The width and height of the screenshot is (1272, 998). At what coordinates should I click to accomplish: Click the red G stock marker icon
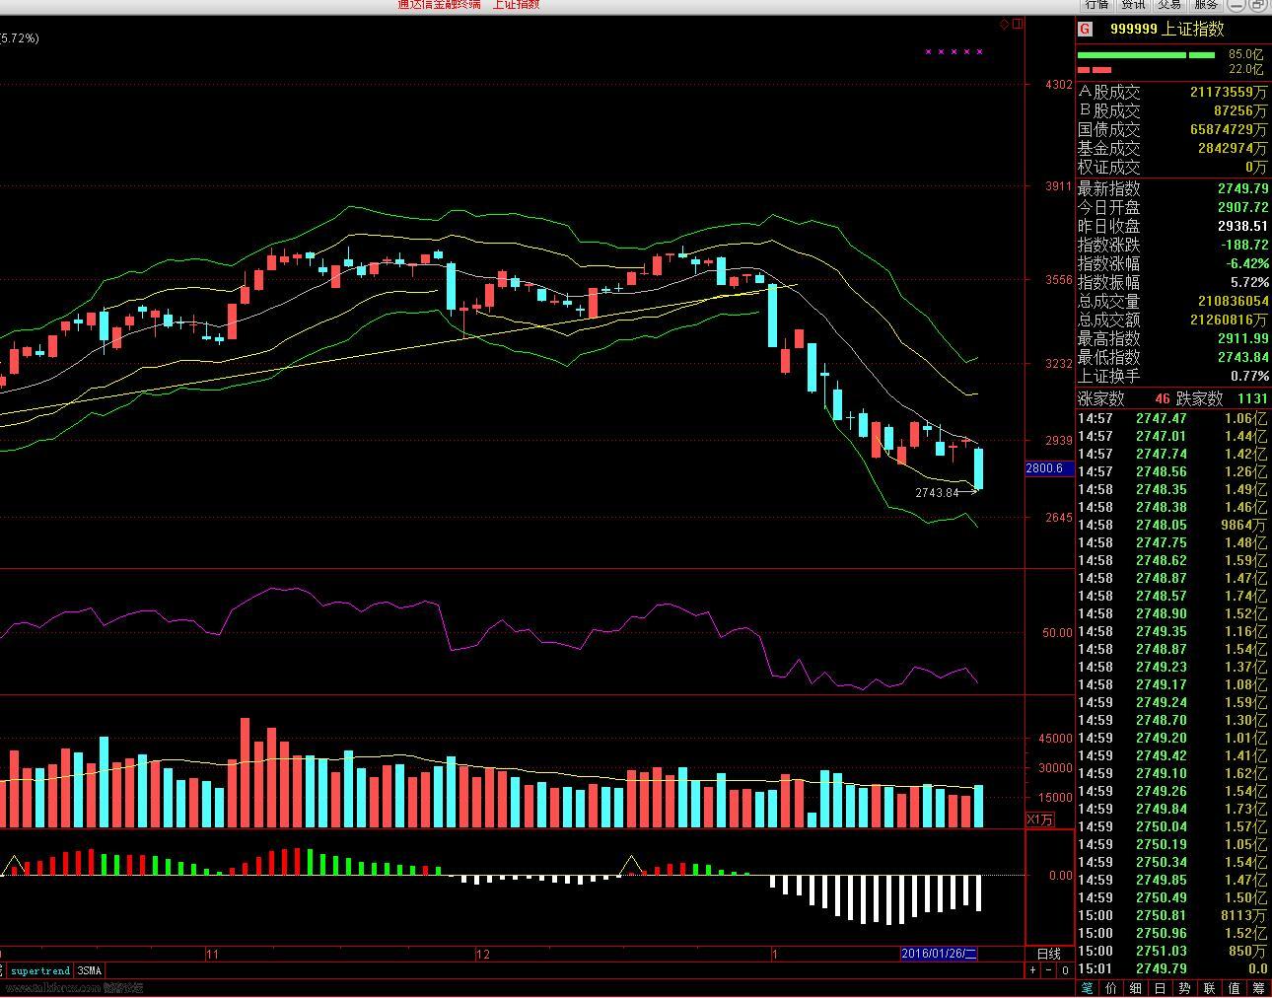1086,30
